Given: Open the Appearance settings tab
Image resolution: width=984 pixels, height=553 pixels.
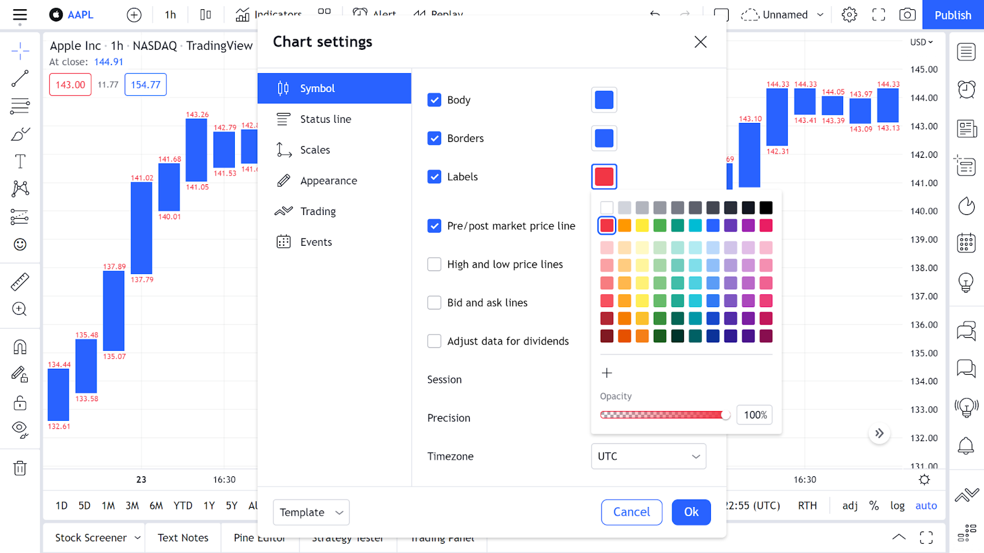Looking at the screenshot, I should coord(335,181).
